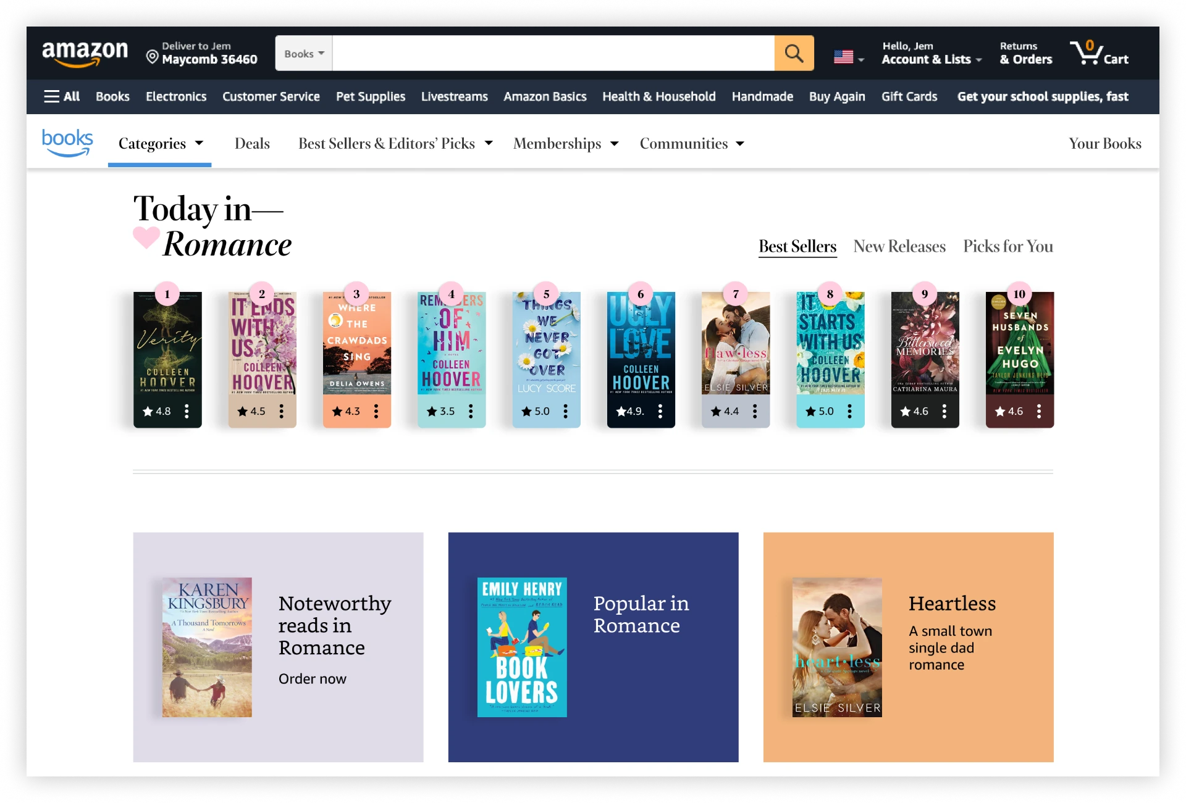This screenshot has height=803, width=1186.
Task: Expand the Books search category dropdown
Action: pyautogui.click(x=304, y=54)
